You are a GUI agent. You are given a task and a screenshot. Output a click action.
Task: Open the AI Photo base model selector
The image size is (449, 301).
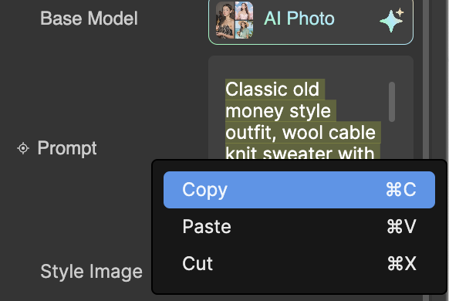[x=311, y=21]
